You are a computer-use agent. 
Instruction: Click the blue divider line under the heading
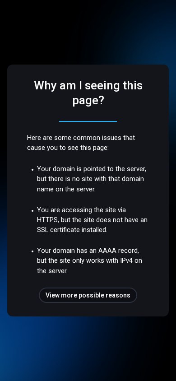click(88, 121)
